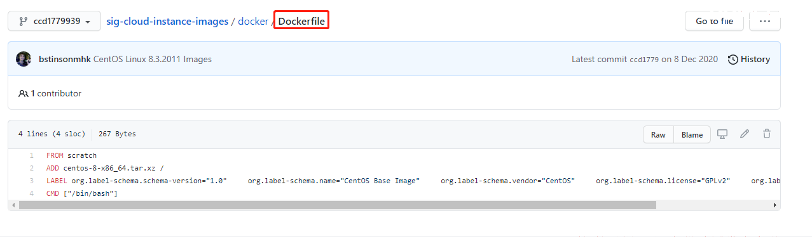View the Raw file contents

point(658,134)
